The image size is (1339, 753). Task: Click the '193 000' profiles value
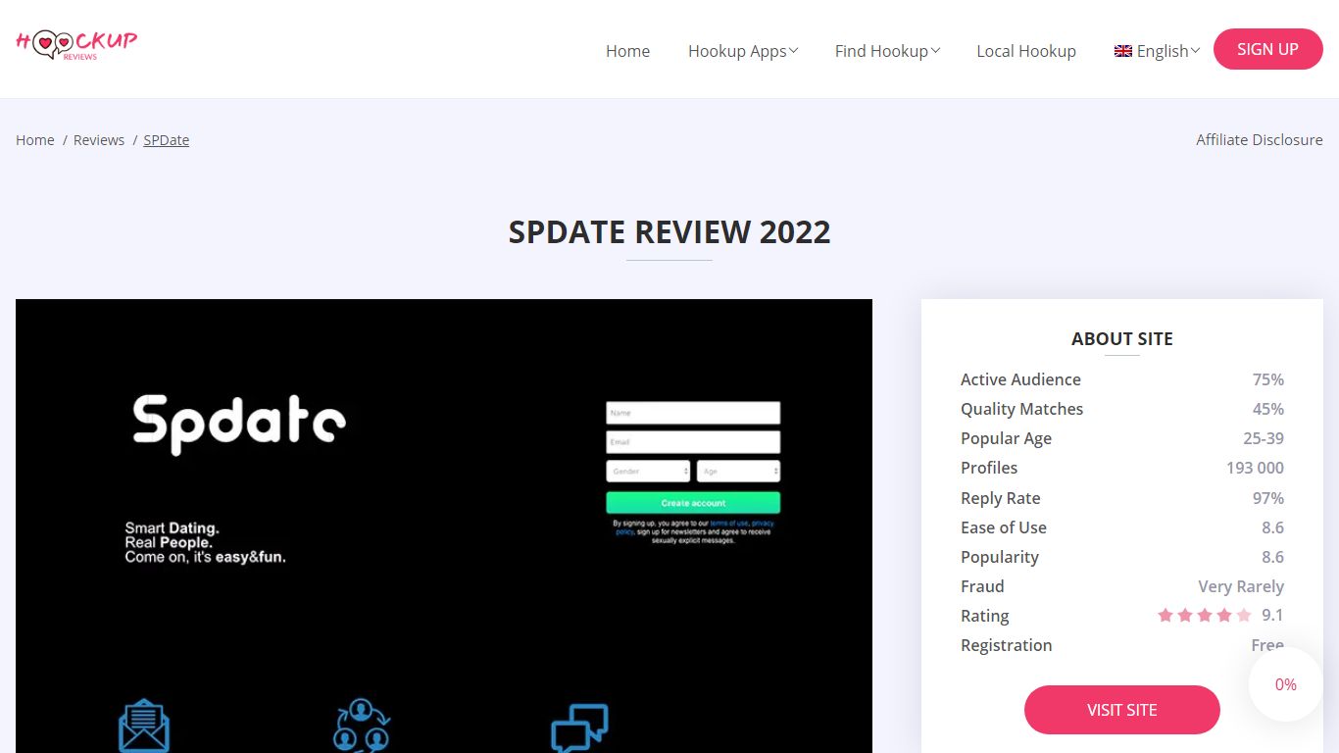1255,468
